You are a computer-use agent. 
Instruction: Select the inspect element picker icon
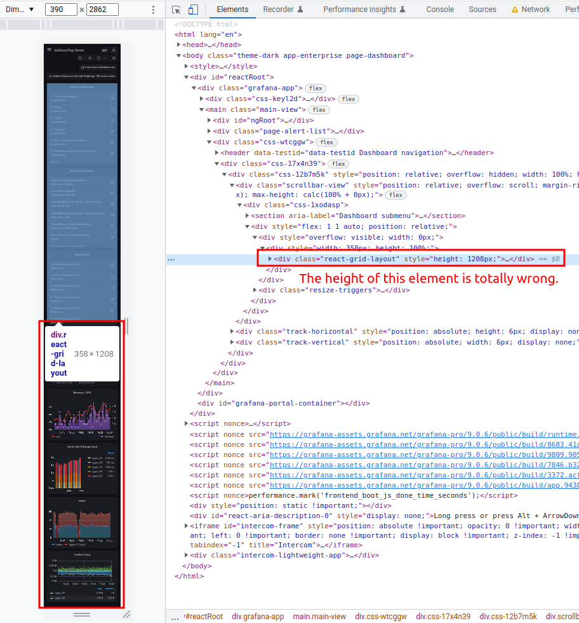(x=175, y=10)
